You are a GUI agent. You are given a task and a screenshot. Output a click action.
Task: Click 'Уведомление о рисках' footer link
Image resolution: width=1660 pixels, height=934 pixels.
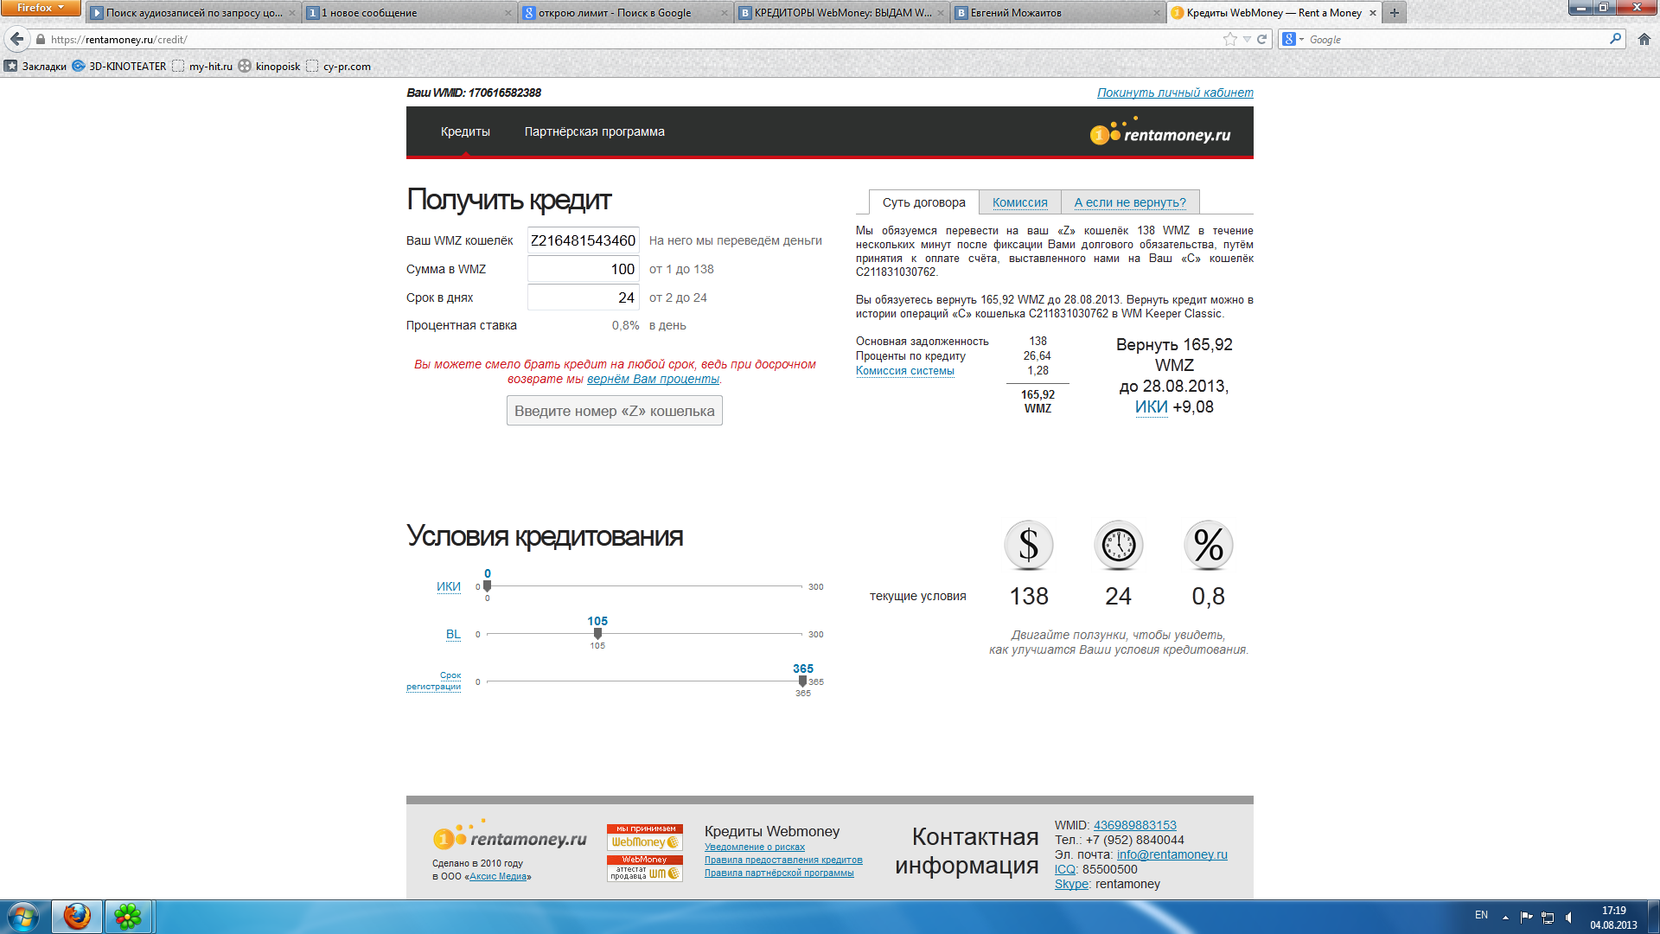[754, 848]
